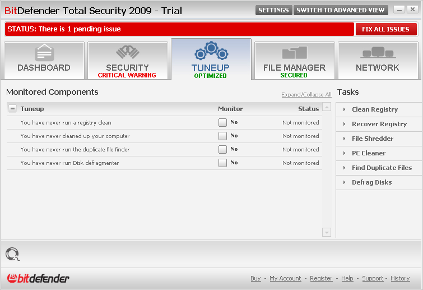Enable monitoring for computer cleanup
This screenshot has height=290, width=423.
[222, 136]
